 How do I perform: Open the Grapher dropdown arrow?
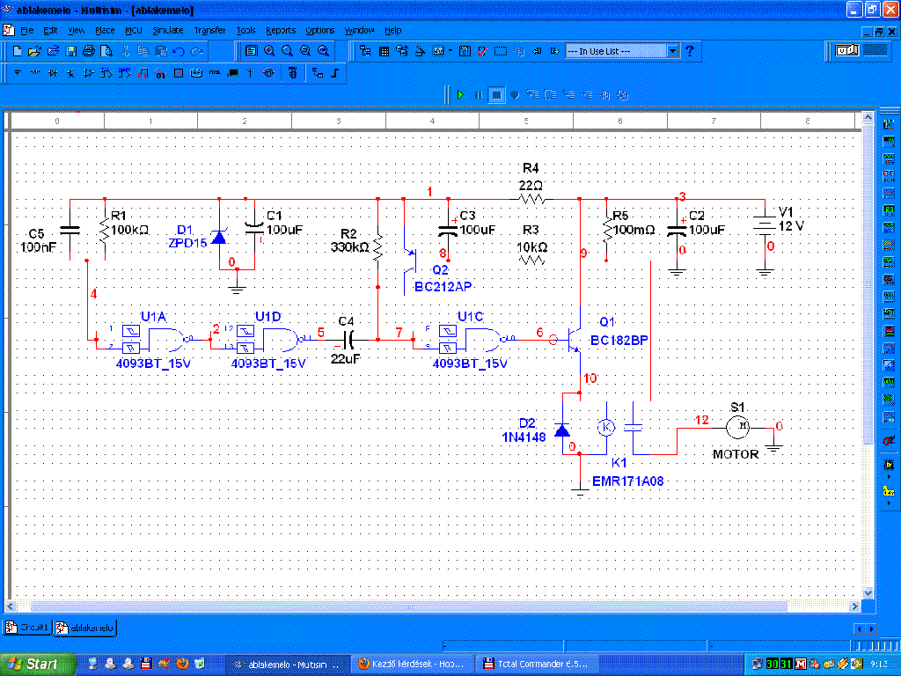click(x=450, y=51)
